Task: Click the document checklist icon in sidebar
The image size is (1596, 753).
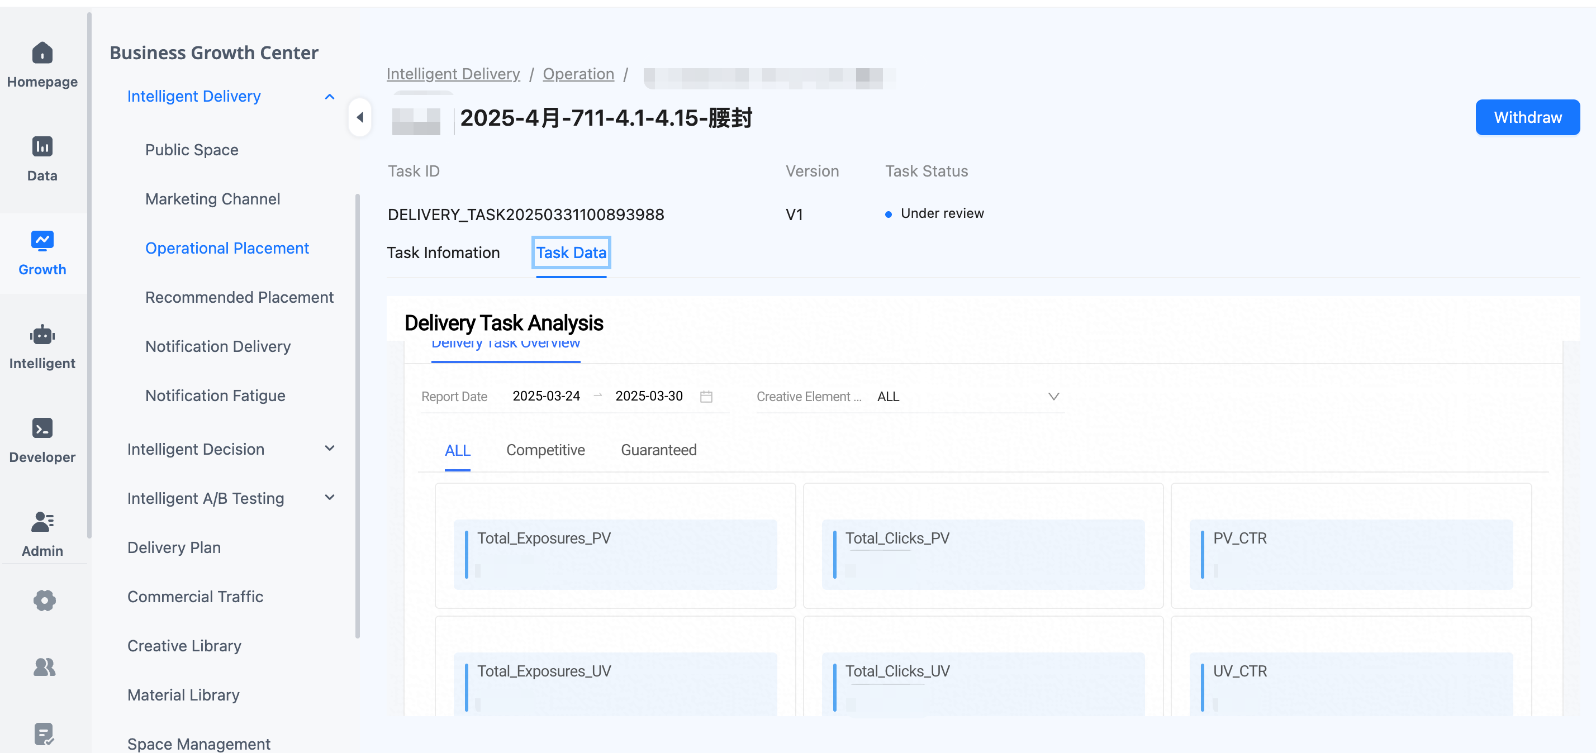Action: pos(44,735)
